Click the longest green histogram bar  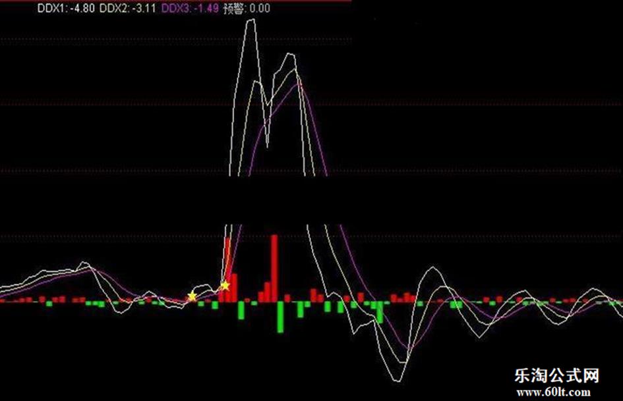[x=280, y=317]
